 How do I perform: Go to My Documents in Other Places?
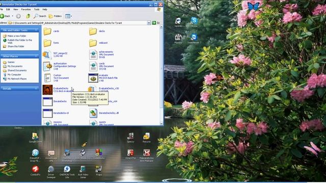pyautogui.click(x=15, y=66)
